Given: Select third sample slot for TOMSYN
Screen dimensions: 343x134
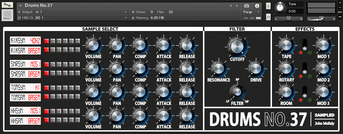Looking at the screenshot, I should coord(59,88).
